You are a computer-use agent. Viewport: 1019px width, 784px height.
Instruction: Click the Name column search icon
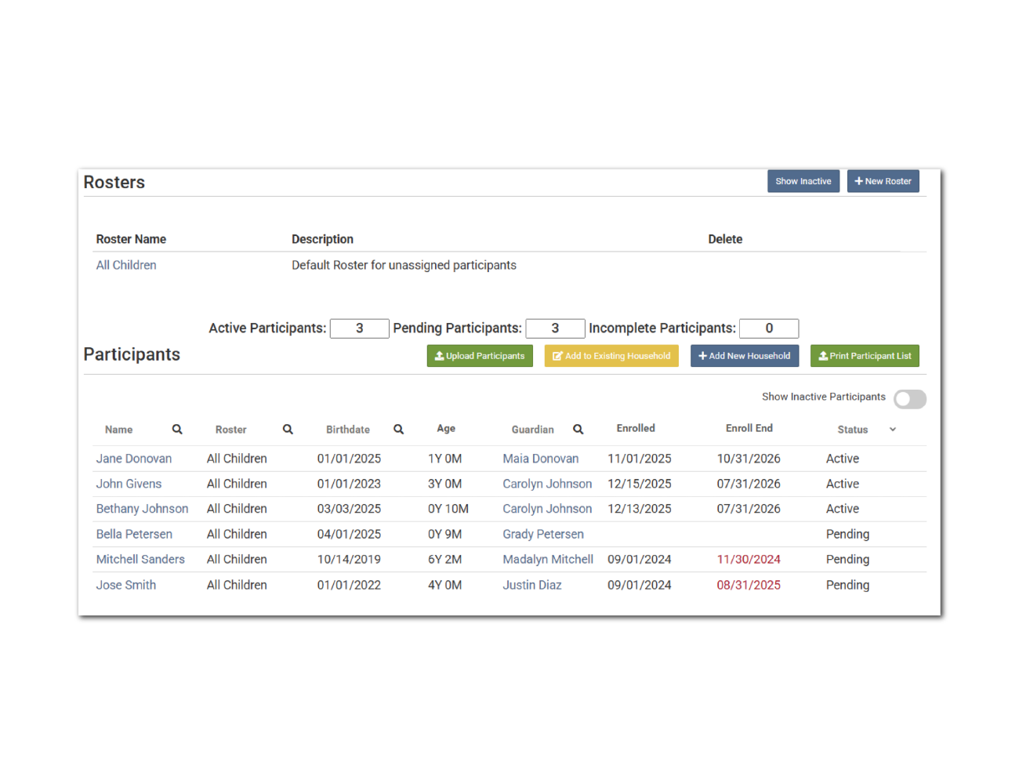tap(177, 430)
